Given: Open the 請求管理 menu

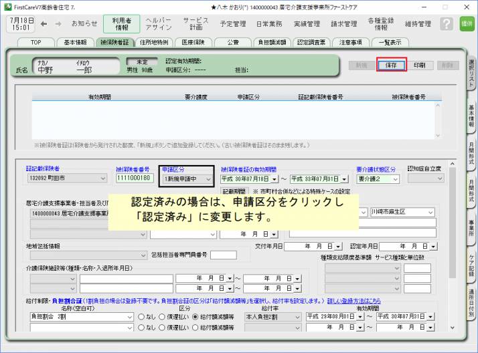Looking at the screenshot, I should pos(344,24).
